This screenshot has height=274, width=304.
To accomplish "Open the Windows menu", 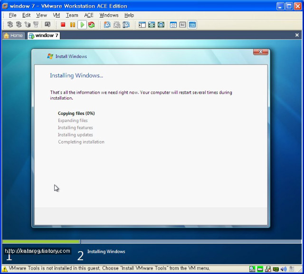I will point(109,15).
